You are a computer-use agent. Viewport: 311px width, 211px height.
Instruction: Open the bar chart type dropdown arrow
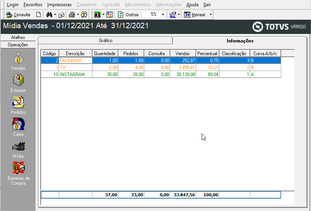click(103, 15)
